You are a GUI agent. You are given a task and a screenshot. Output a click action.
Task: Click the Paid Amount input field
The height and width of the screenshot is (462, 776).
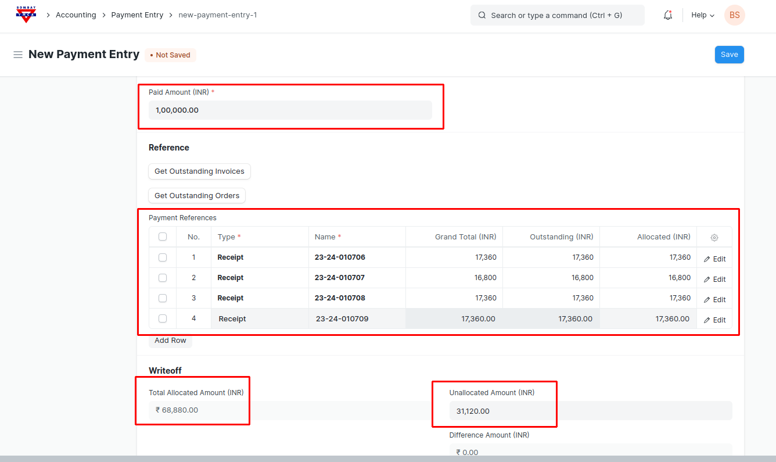(x=290, y=110)
